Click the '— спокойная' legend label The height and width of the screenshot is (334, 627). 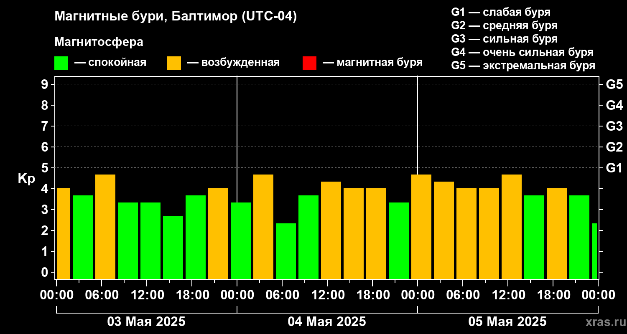click(110, 63)
